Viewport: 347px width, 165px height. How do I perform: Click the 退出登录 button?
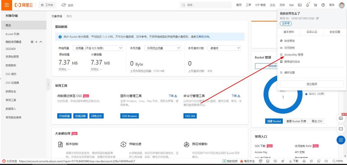312,84
